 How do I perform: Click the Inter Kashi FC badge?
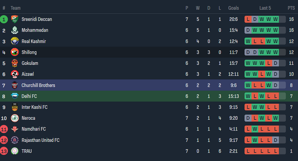(x=15, y=107)
